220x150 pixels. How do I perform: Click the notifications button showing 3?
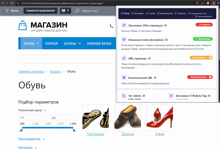(65, 11)
